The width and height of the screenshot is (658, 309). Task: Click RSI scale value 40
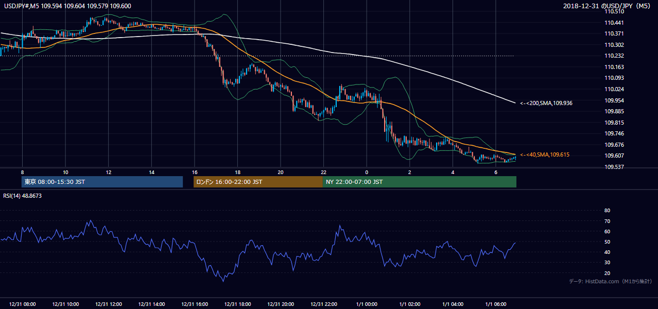click(x=608, y=252)
